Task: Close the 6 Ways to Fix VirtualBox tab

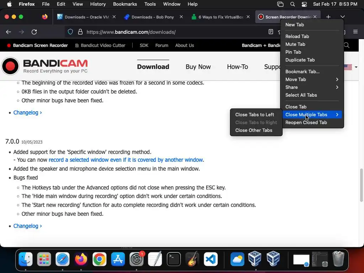Action: 248,17
